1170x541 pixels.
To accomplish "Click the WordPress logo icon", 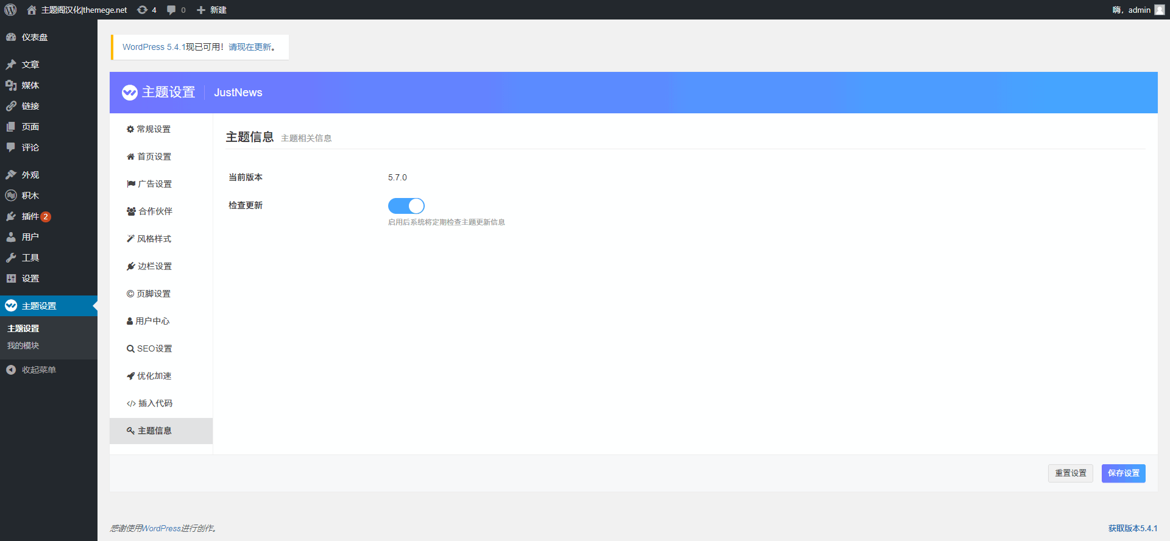I will point(10,10).
